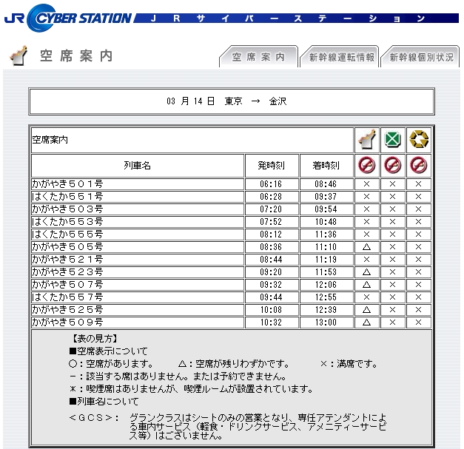Click arrival time 08:46
This screenshot has height=449, width=464.
tap(326, 184)
